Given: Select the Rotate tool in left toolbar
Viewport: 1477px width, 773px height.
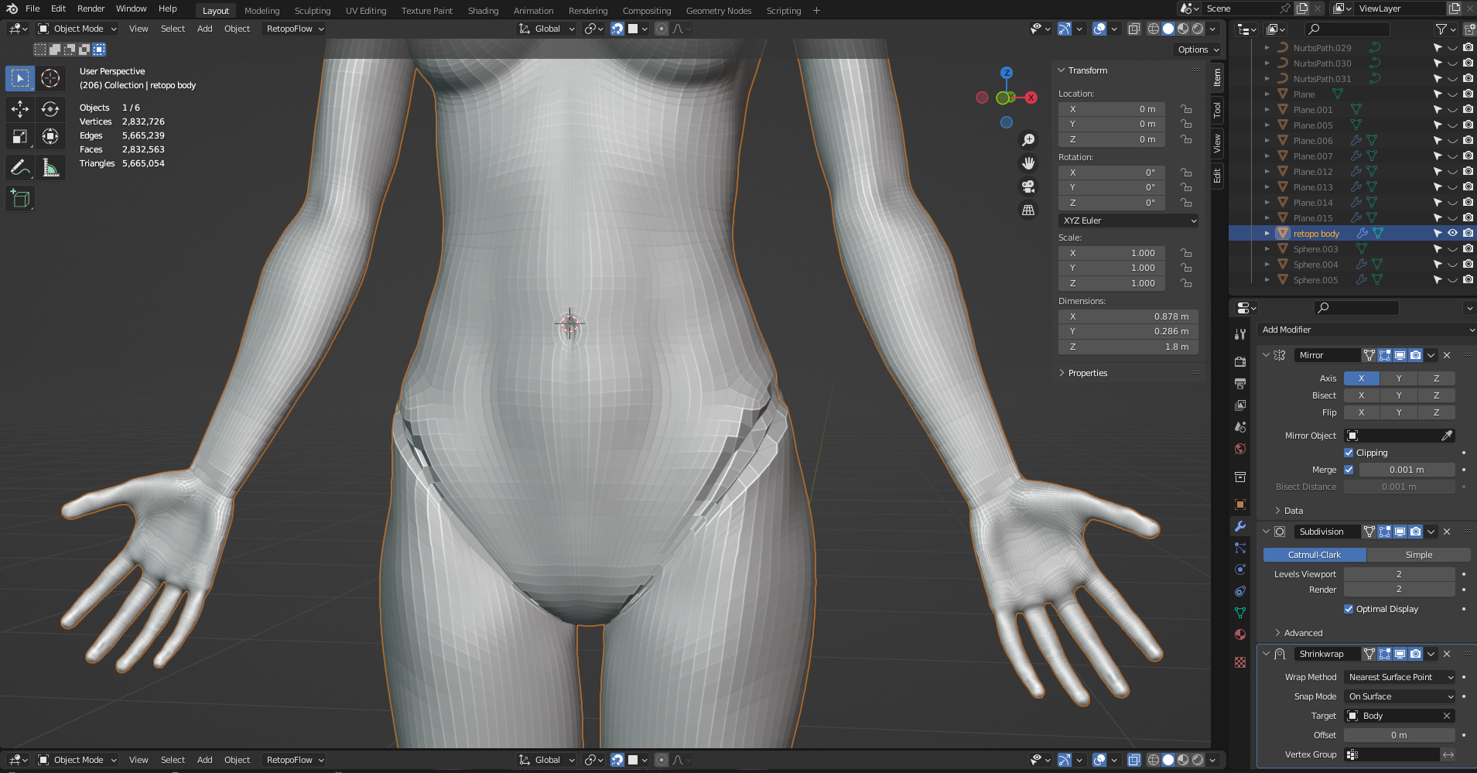Looking at the screenshot, I should (x=50, y=109).
